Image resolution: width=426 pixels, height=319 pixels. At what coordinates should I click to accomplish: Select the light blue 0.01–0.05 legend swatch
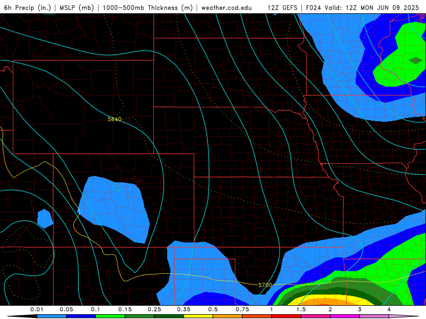click(52, 316)
